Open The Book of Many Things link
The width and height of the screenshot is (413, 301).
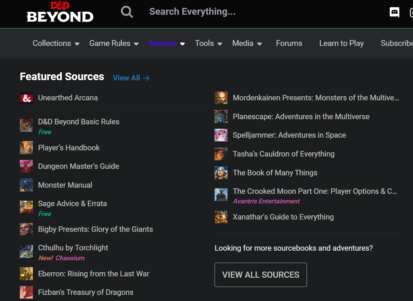pyautogui.click(x=275, y=173)
